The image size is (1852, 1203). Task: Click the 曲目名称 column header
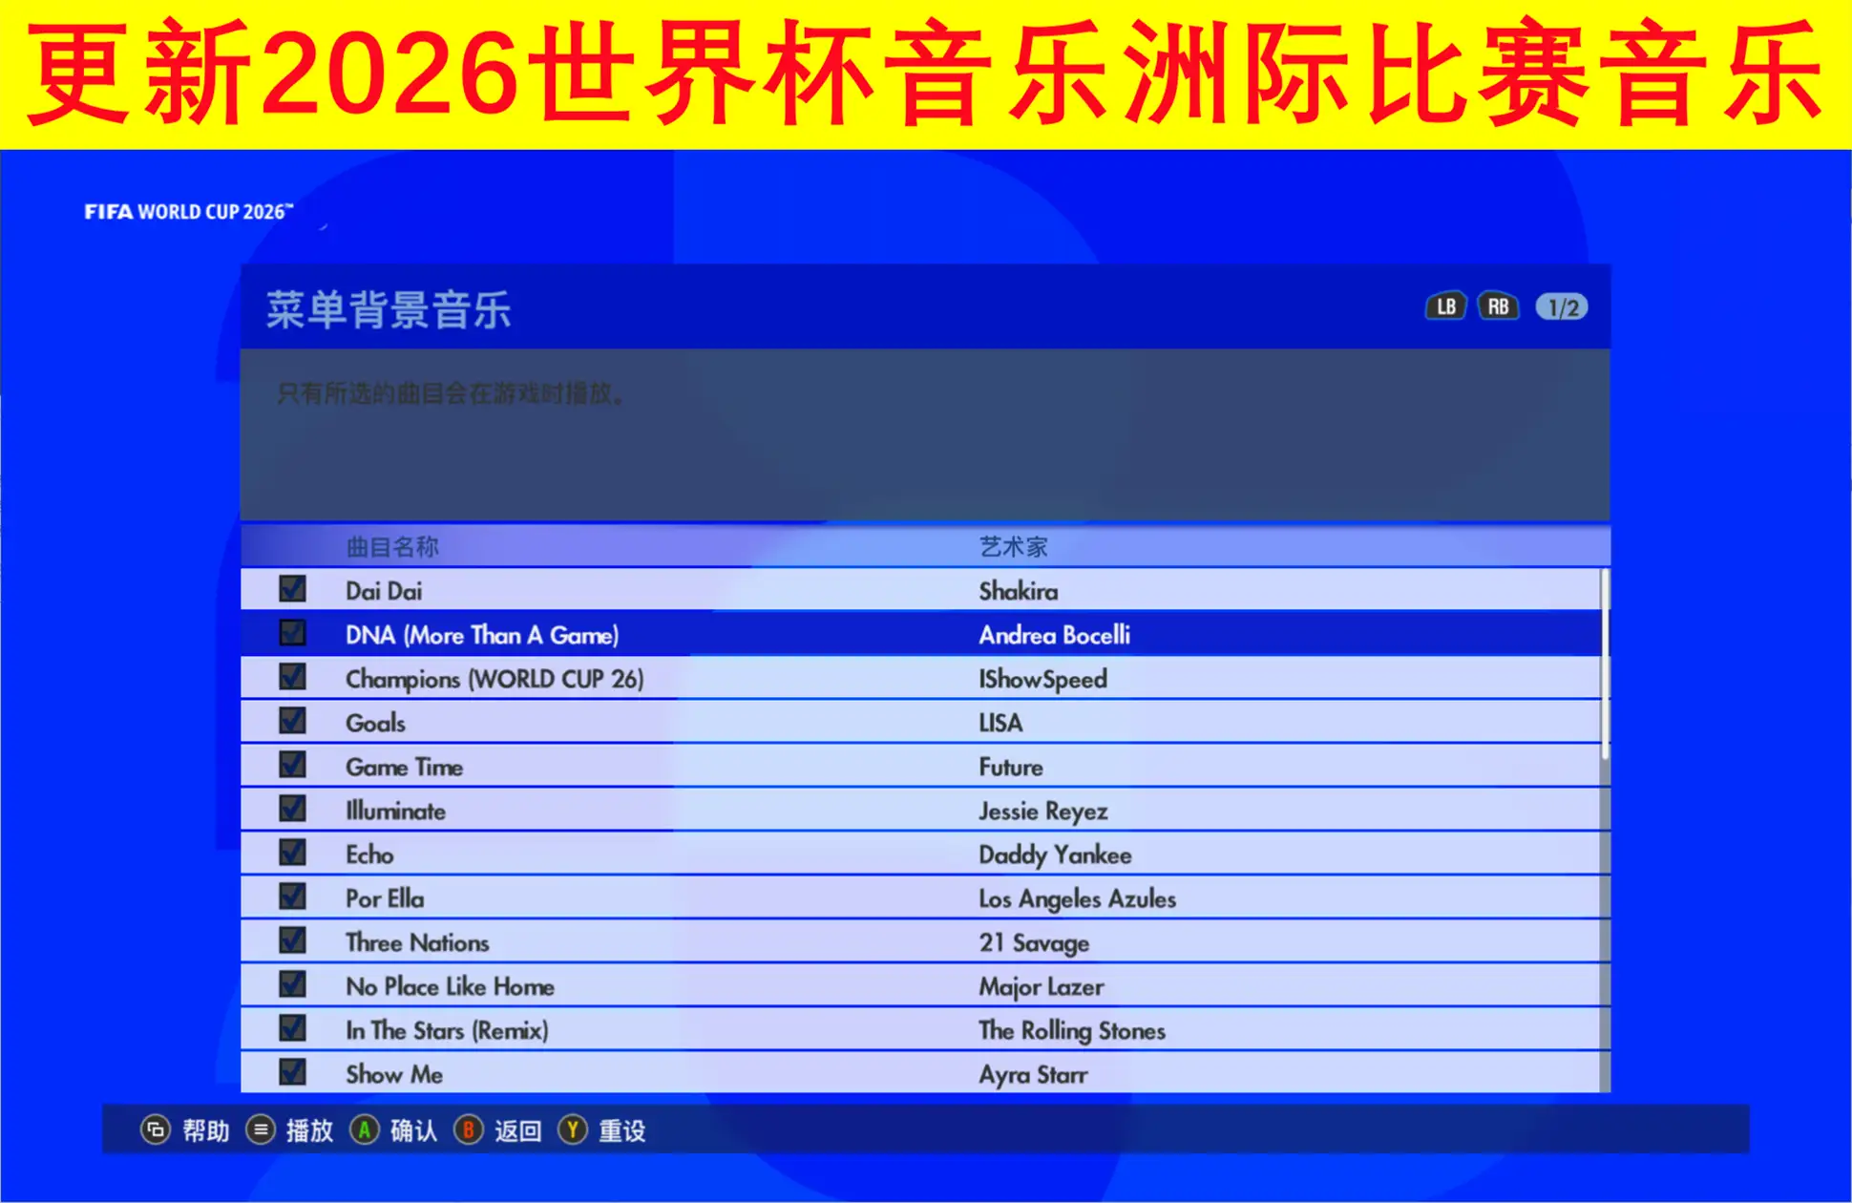(x=392, y=547)
